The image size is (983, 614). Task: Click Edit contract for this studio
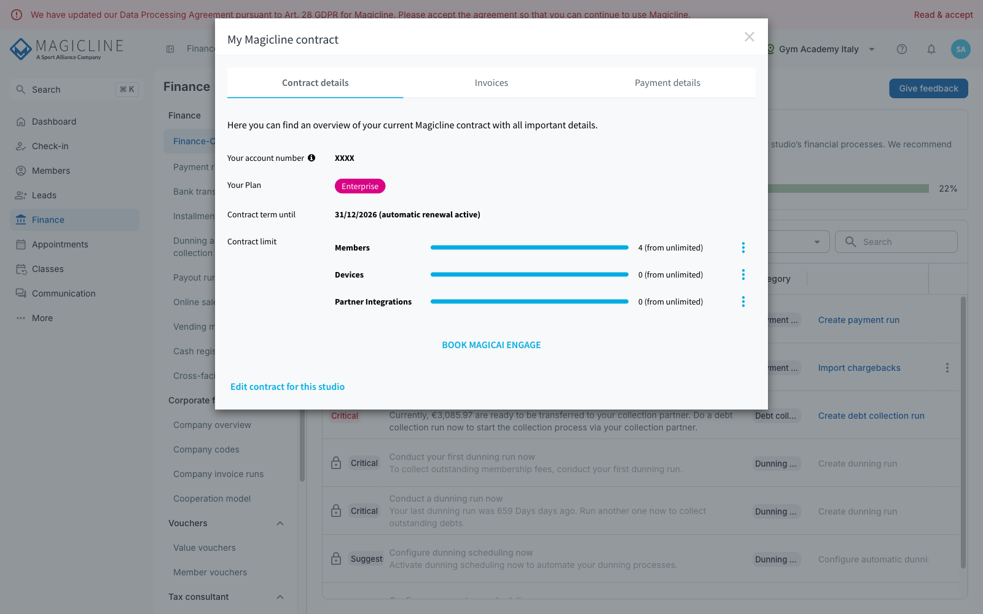tap(288, 387)
